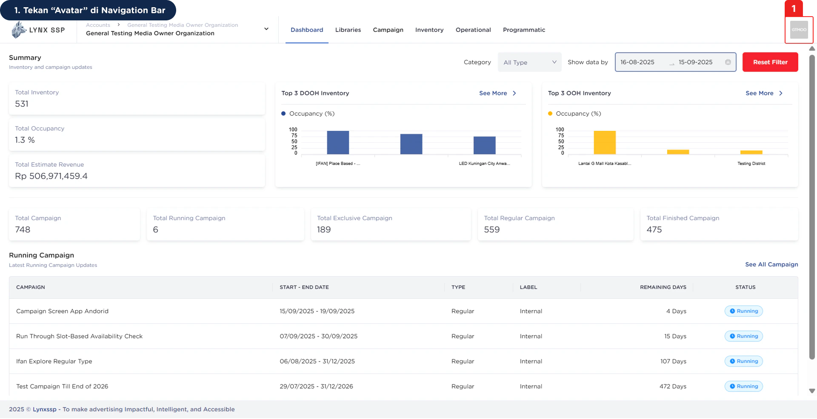Toggle the Occupancy (%) legend on DOOH chart

pos(312,113)
